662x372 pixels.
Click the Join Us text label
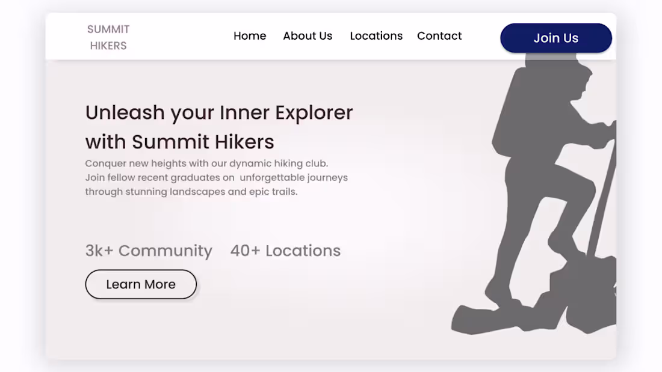click(555, 37)
